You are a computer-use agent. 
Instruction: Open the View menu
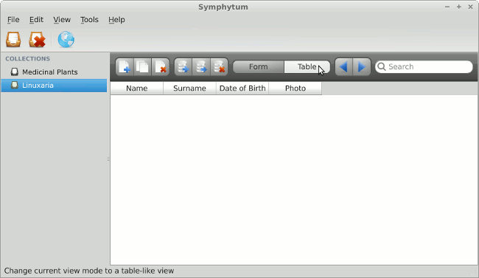click(62, 20)
